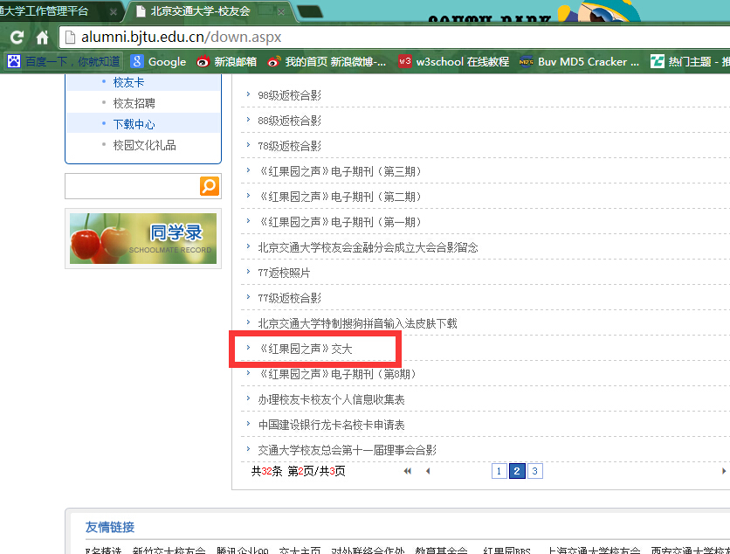730x554 pixels.
Task: Jump to first page double arrow
Action: point(408,471)
